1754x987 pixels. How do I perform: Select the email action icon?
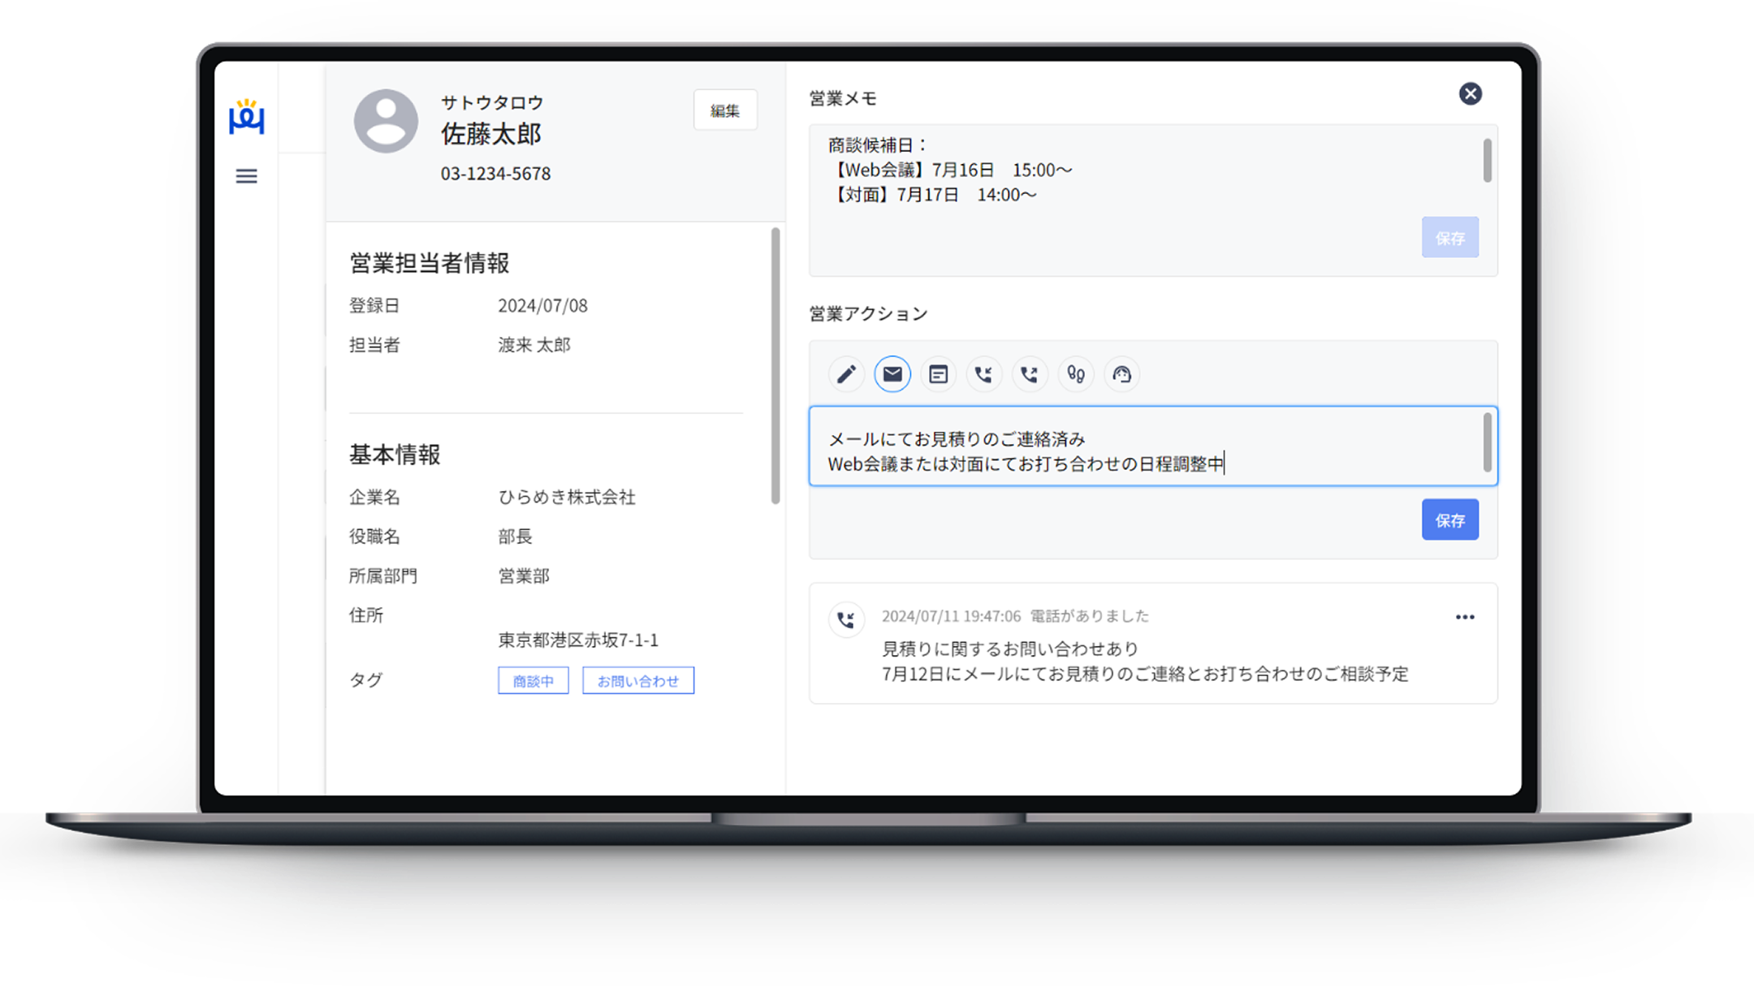892,374
